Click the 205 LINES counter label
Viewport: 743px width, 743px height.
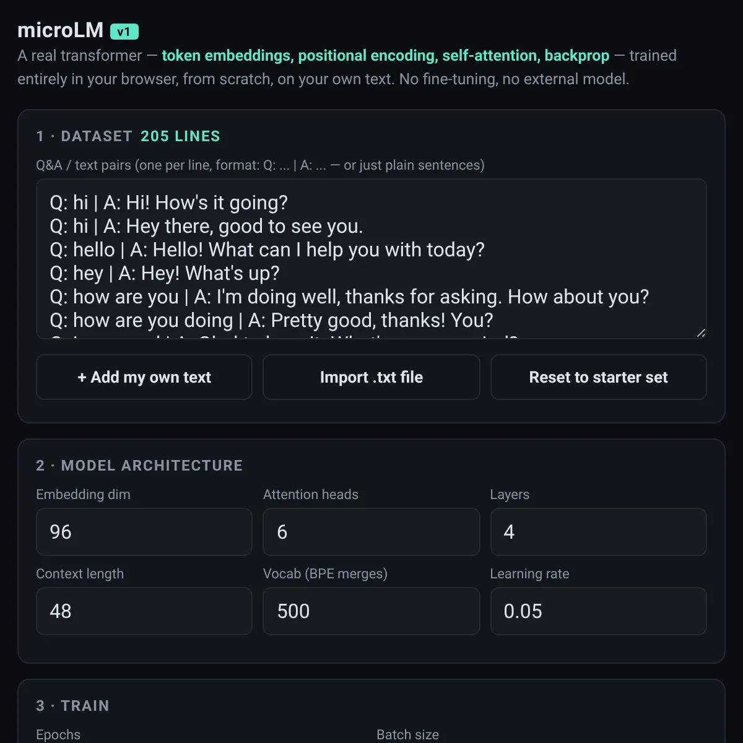tap(180, 136)
